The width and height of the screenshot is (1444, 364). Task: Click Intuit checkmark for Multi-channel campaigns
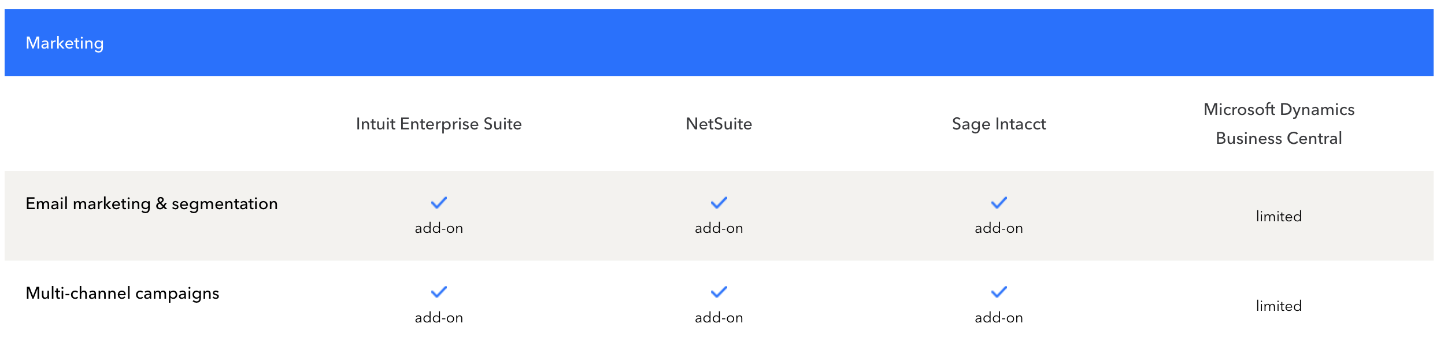click(x=439, y=292)
